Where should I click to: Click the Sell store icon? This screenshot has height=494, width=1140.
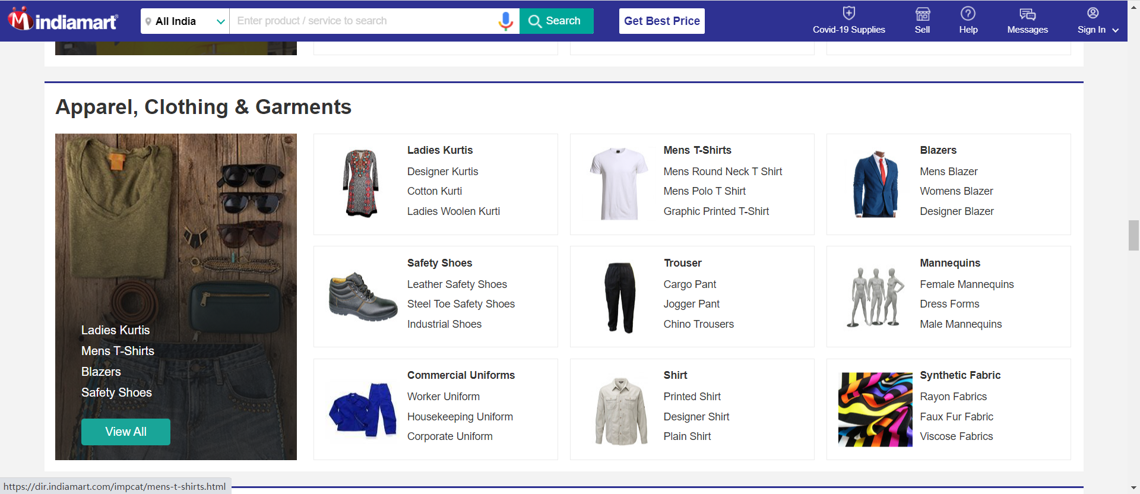(x=922, y=14)
